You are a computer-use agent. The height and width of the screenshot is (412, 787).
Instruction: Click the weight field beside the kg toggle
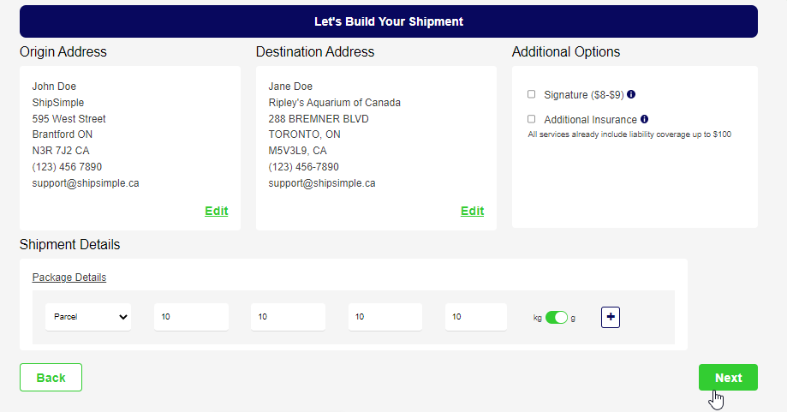(x=476, y=317)
